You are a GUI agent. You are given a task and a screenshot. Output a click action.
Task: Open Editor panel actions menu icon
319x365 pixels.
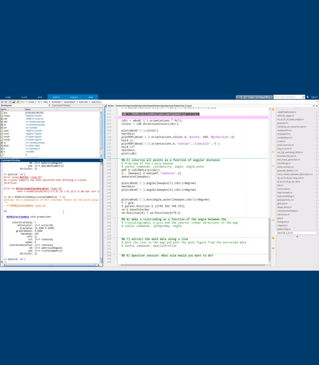[x=313, y=106]
